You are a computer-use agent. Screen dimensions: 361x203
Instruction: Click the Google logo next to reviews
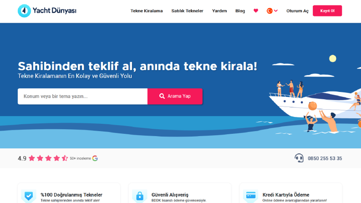(95, 158)
